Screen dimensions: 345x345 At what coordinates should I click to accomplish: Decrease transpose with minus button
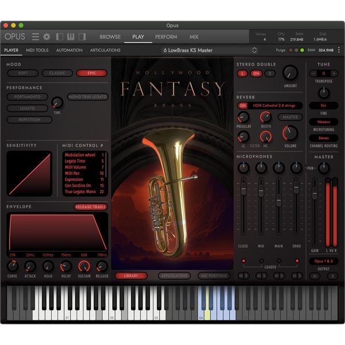point(313,73)
